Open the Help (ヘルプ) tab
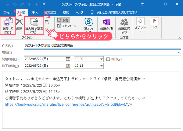This screenshot has height=131, width=183. click(x=80, y=12)
